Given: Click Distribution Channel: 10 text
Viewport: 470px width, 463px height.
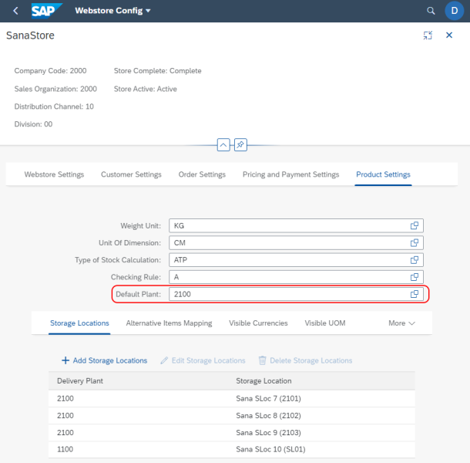Looking at the screenshot, I should tap(54, 106).
